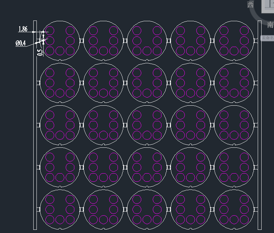This screenshot has height=233, width=274.
Task: Select the vertical 0.5 dimension text
Action: coord(40,53)
